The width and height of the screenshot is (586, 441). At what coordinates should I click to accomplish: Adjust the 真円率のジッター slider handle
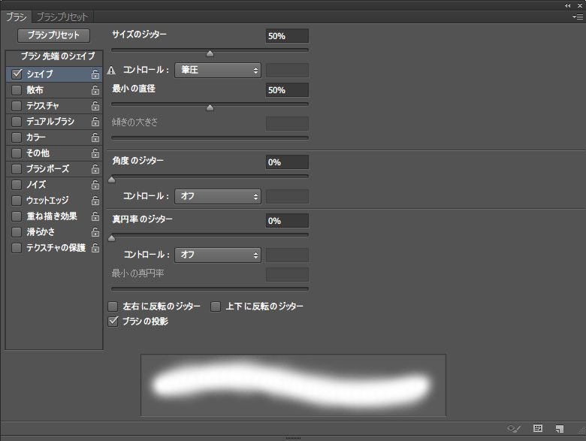pyautogui.click(x=111, y=238)
